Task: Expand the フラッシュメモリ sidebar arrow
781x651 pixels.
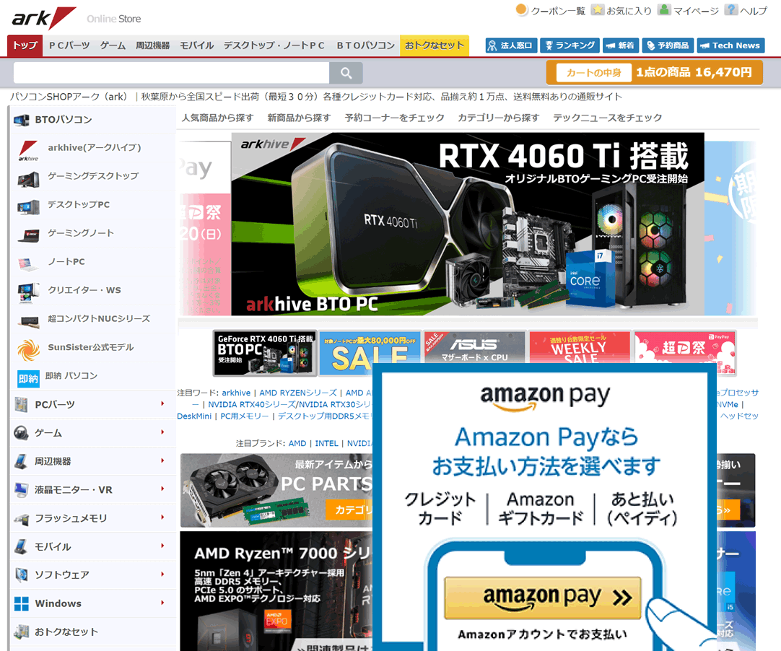Action: pyautogui.click(x=162, y=517)
